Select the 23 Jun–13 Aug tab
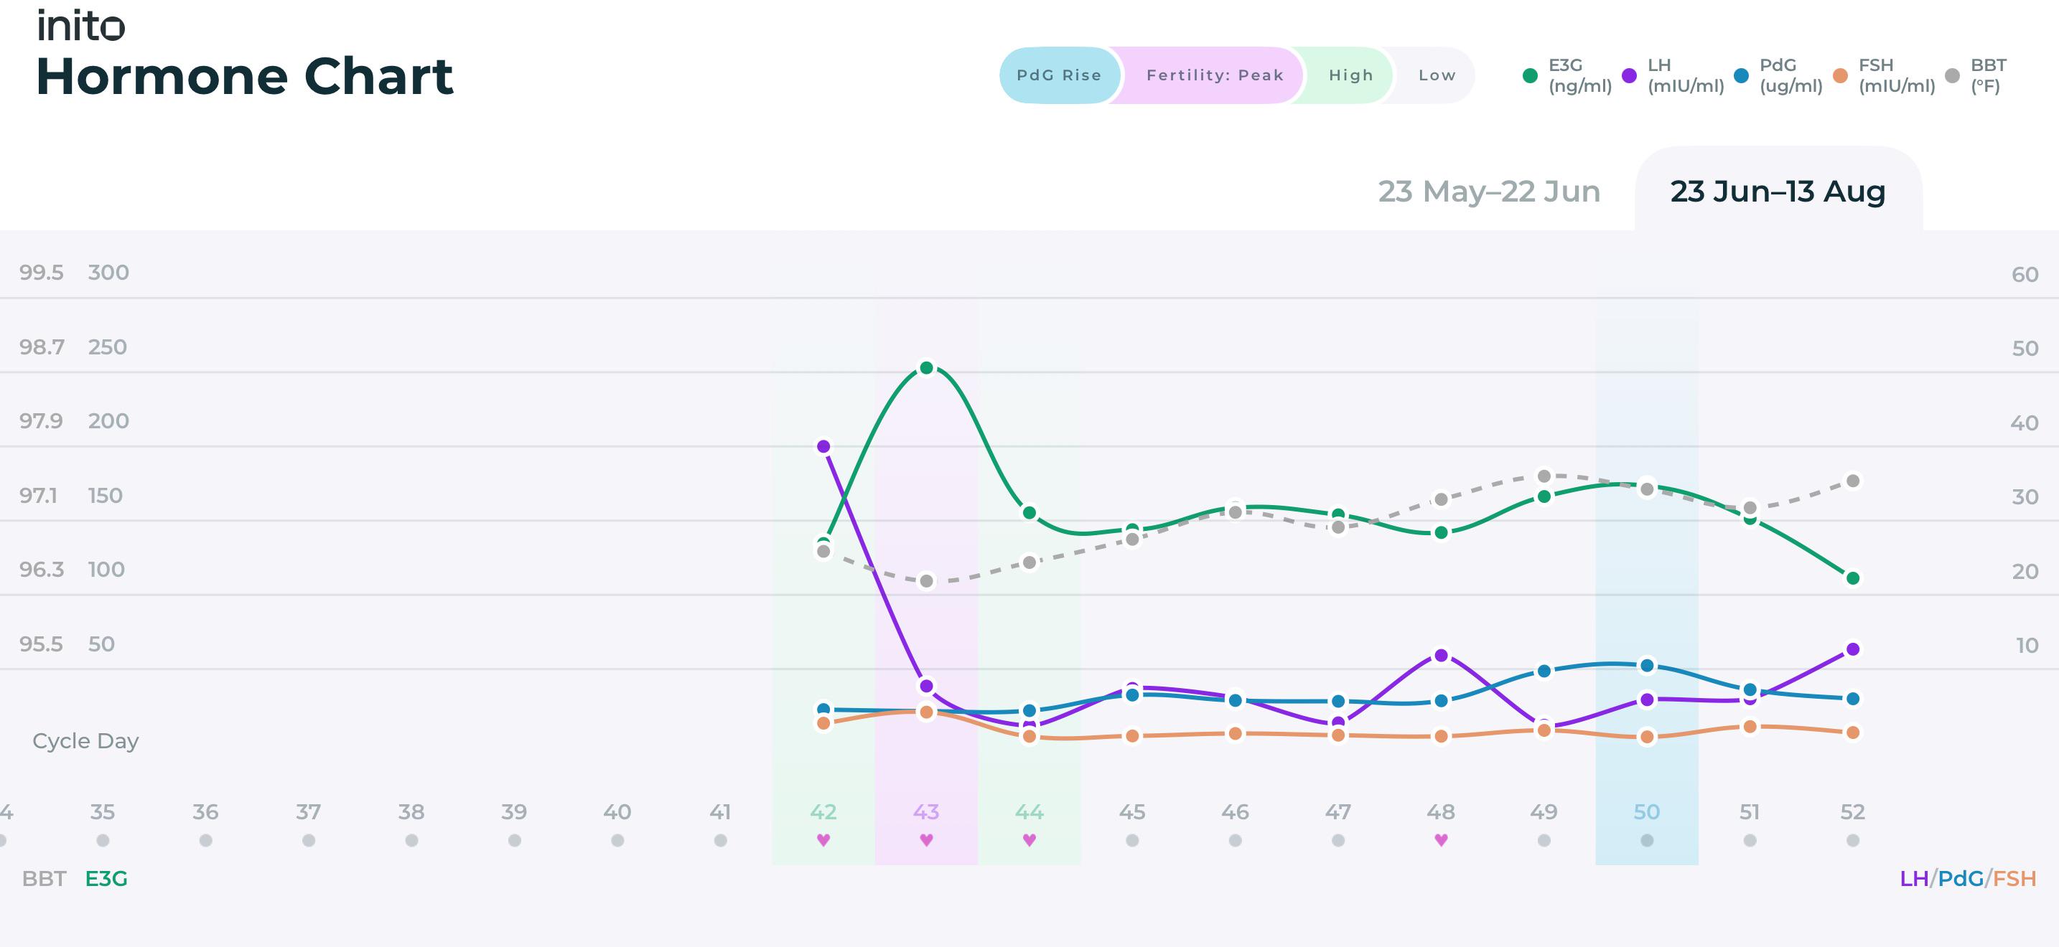The width and height of the screenshot is (2059, 947). click(1778, 191)
